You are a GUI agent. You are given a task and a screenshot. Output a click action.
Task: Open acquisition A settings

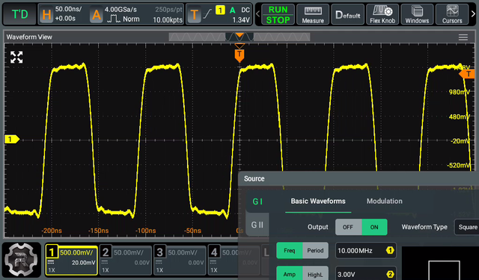click(97, 14)
